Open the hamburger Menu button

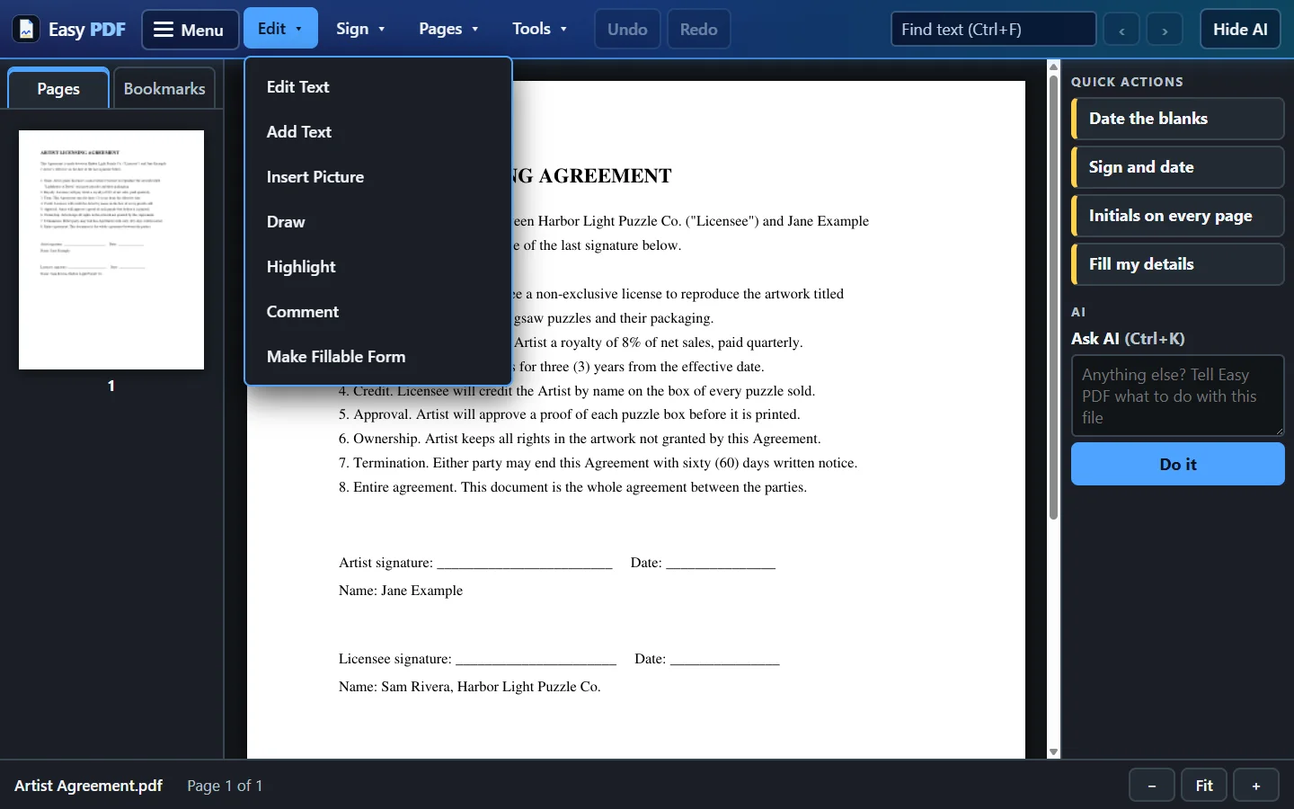point(191,30)
